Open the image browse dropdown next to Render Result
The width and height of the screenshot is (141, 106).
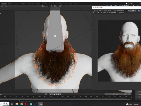coord(115,11)
